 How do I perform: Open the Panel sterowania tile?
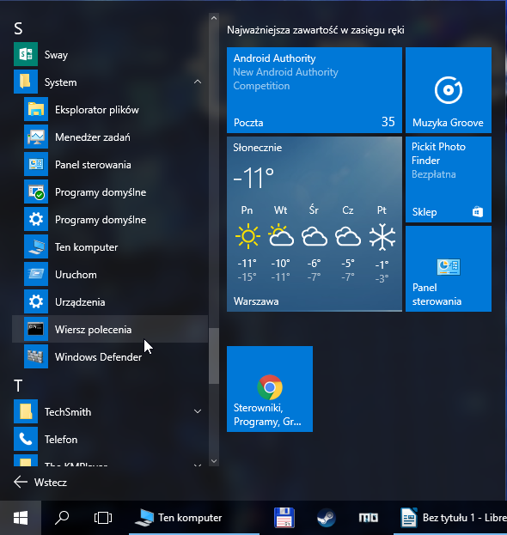[x=449, y=269]
